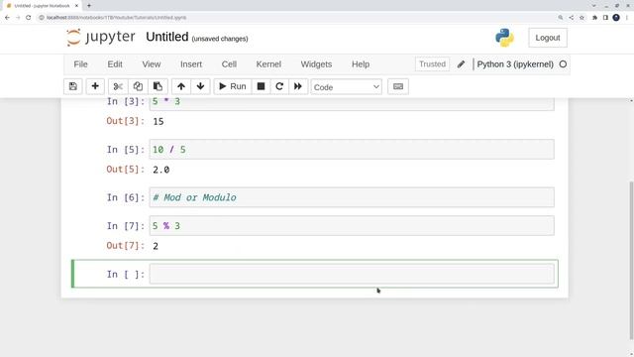
Task: Click the pencil edit-mode icon
Action: click(461, 64)
